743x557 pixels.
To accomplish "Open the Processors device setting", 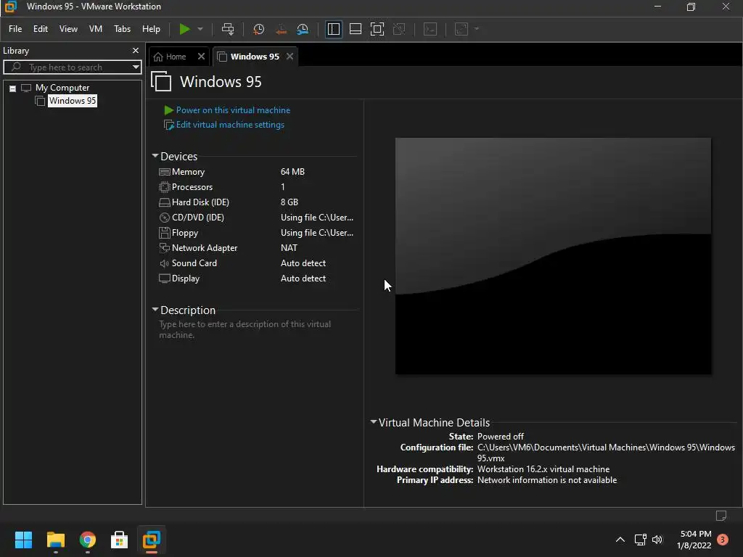I will point(192,187).
